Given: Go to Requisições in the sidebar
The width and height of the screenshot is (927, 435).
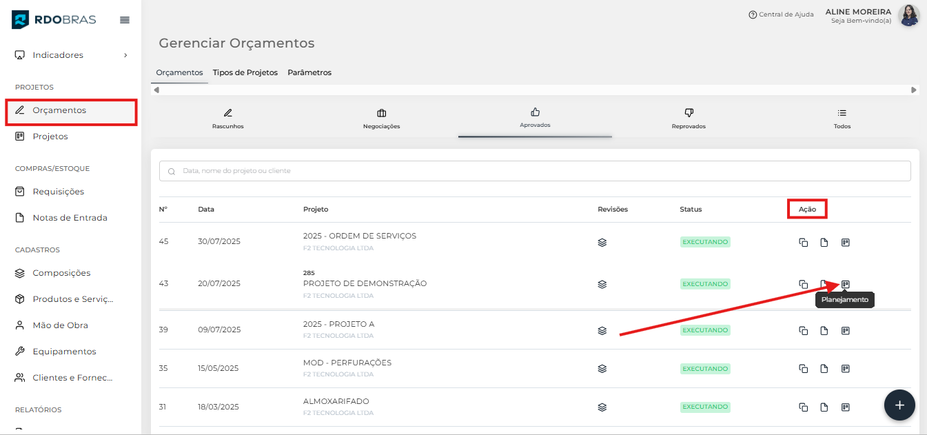Looking at the screenshot, I should [59, 192].
